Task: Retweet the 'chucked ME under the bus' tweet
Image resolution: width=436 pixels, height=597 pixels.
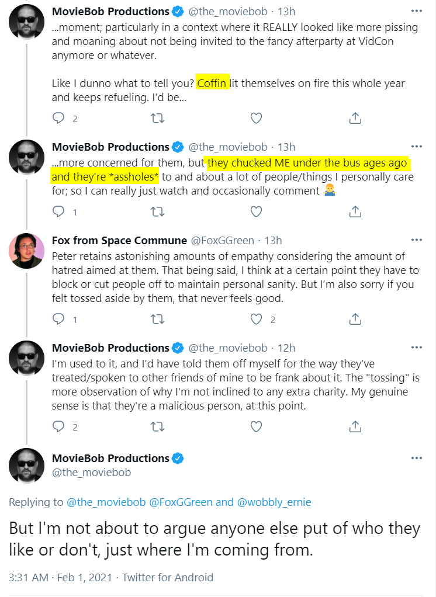Action: pos(157,211)
